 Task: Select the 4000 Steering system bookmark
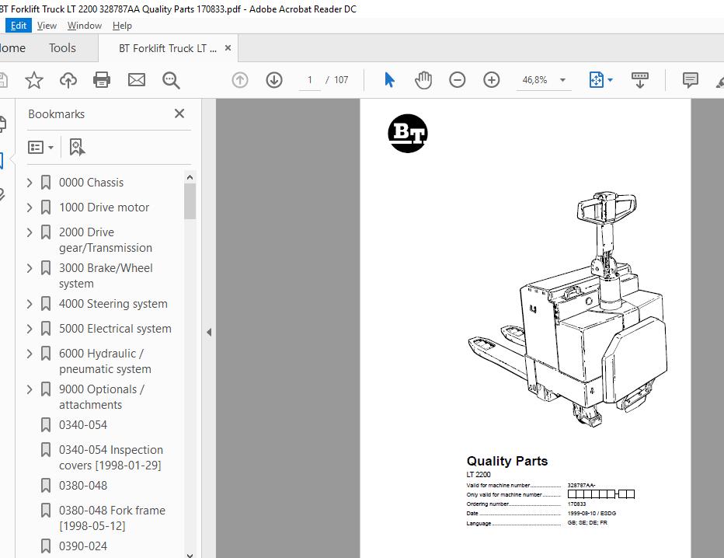(113, 304)
